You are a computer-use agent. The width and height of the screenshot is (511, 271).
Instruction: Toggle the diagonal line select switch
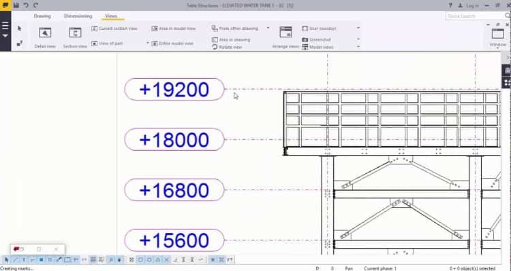pyautogui.click(x=15, y=259)
